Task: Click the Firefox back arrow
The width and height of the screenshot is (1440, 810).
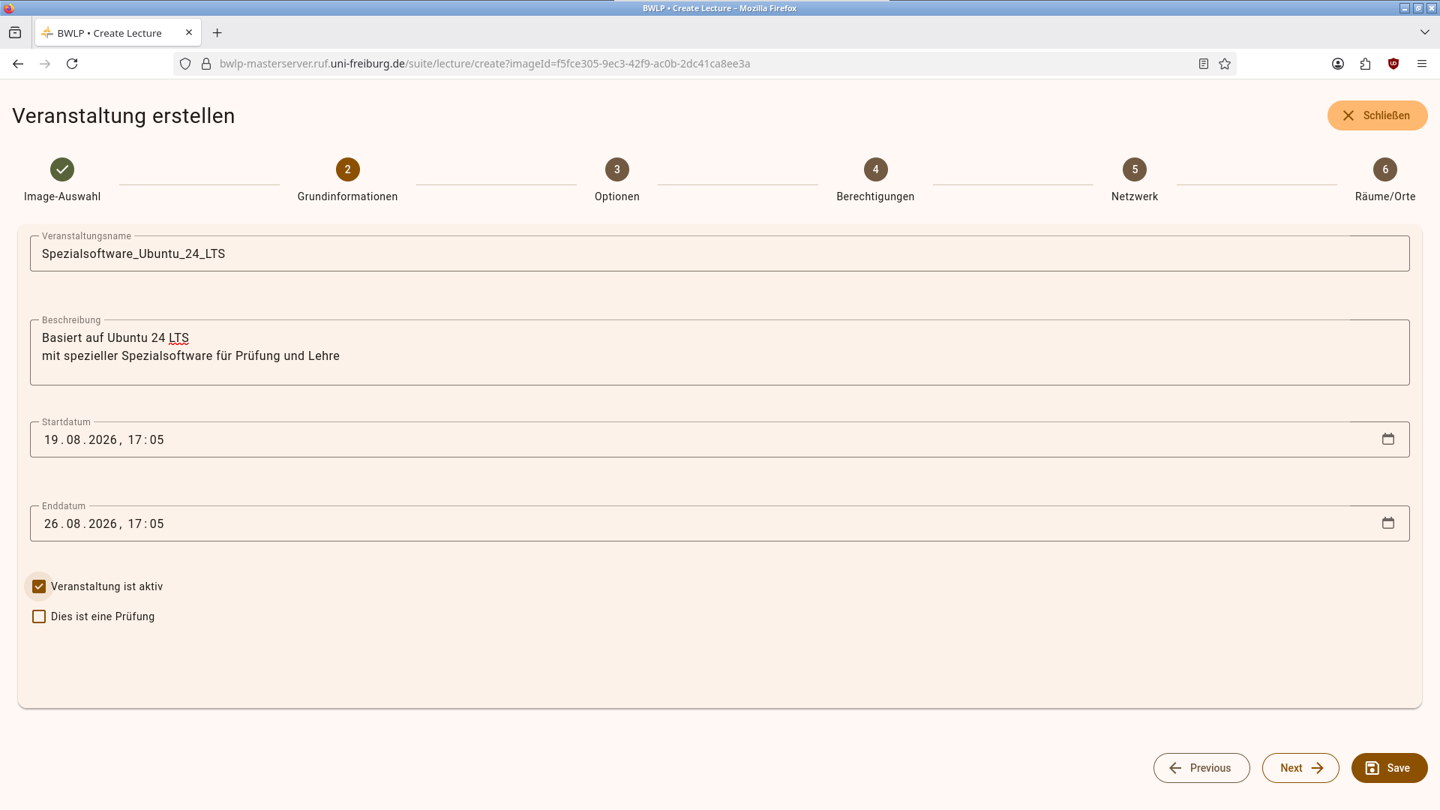Action: (x=18, y=64)
